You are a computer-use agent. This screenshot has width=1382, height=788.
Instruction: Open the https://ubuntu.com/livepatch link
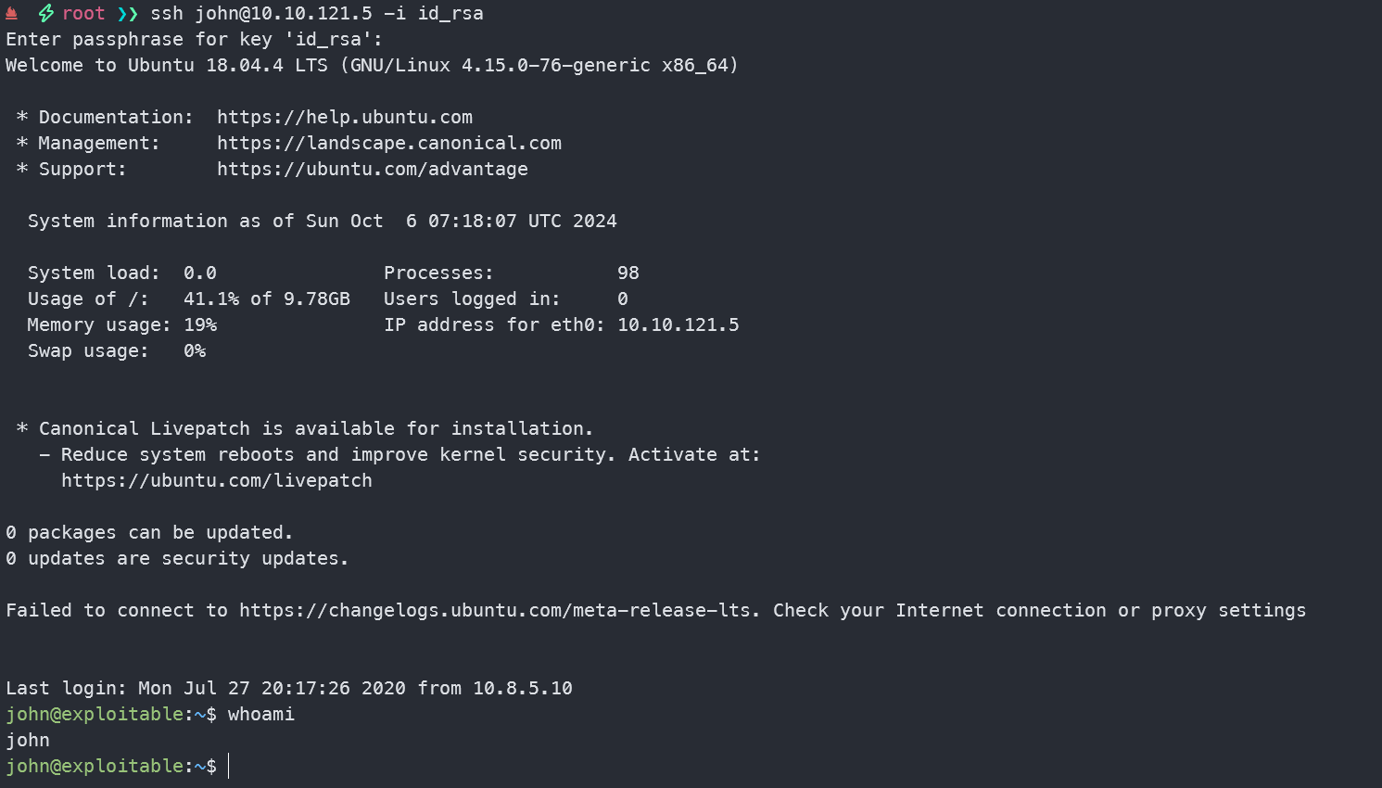(217, 481)
